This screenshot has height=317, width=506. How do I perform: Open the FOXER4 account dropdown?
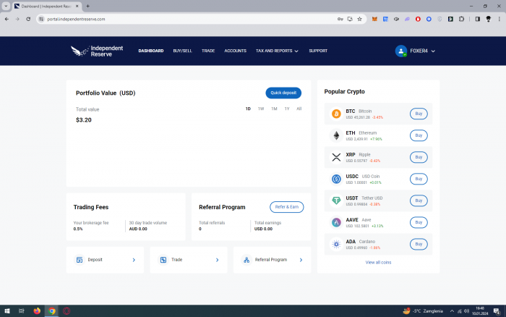coord(416,51)
